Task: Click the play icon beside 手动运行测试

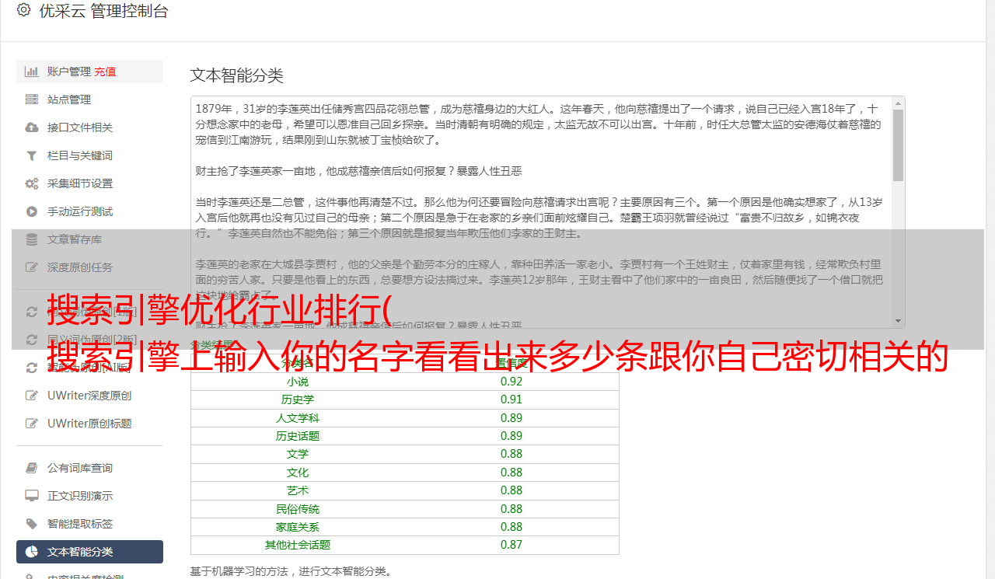Action: point(32,211)
